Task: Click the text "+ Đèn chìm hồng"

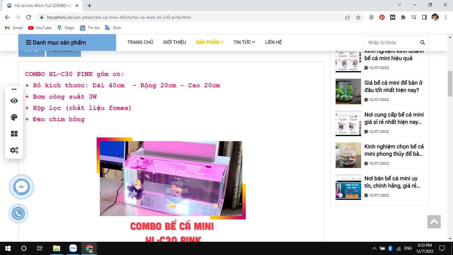Action: (55, 119)
